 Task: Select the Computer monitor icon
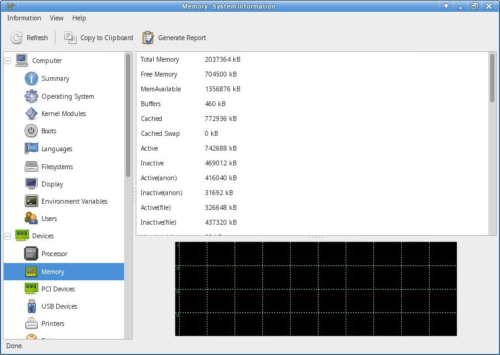coord(22,61)
